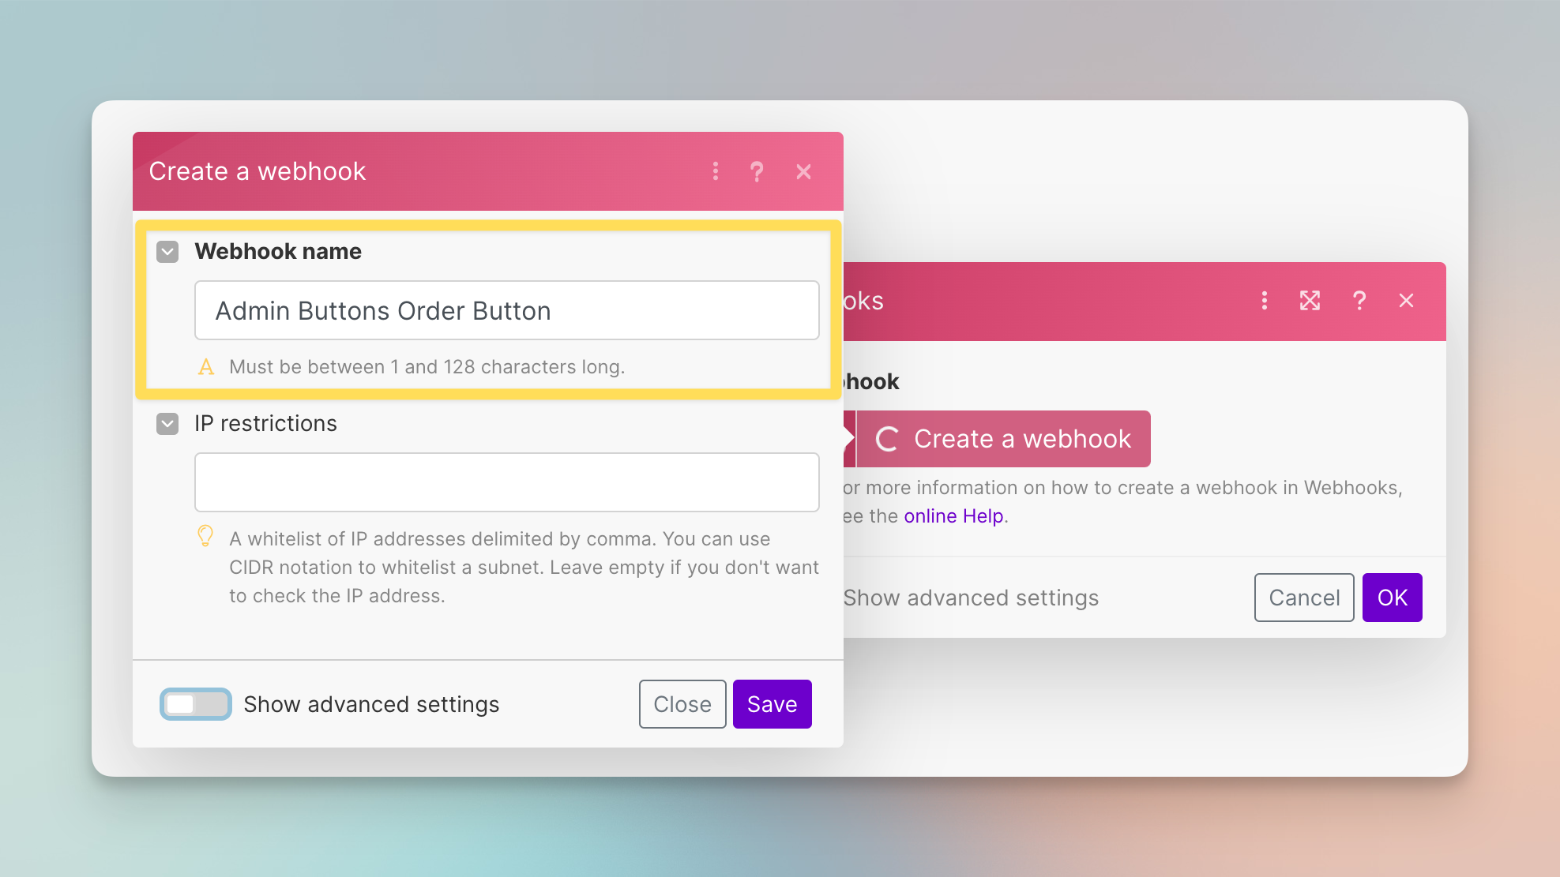Click the help question mark in Create a webhook header
This screenshot has height=877, width=1560.
pos(757,171)
